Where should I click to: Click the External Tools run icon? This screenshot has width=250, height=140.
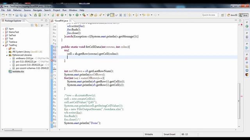point(84,15)
